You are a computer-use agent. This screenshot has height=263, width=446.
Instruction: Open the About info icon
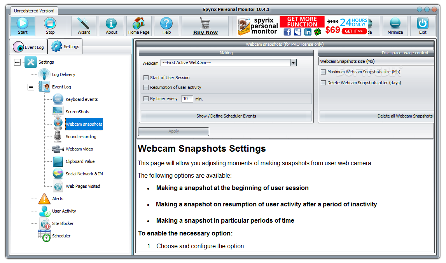[x=111, y=23]
